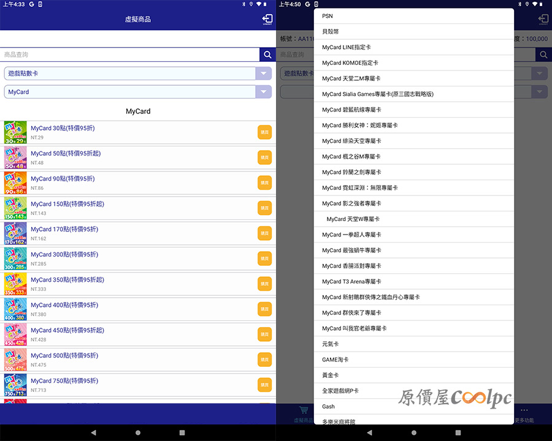Open the MyCard 400點 product thumbnail
This screenshot has width=552, height=441.
tap(15, 309)
